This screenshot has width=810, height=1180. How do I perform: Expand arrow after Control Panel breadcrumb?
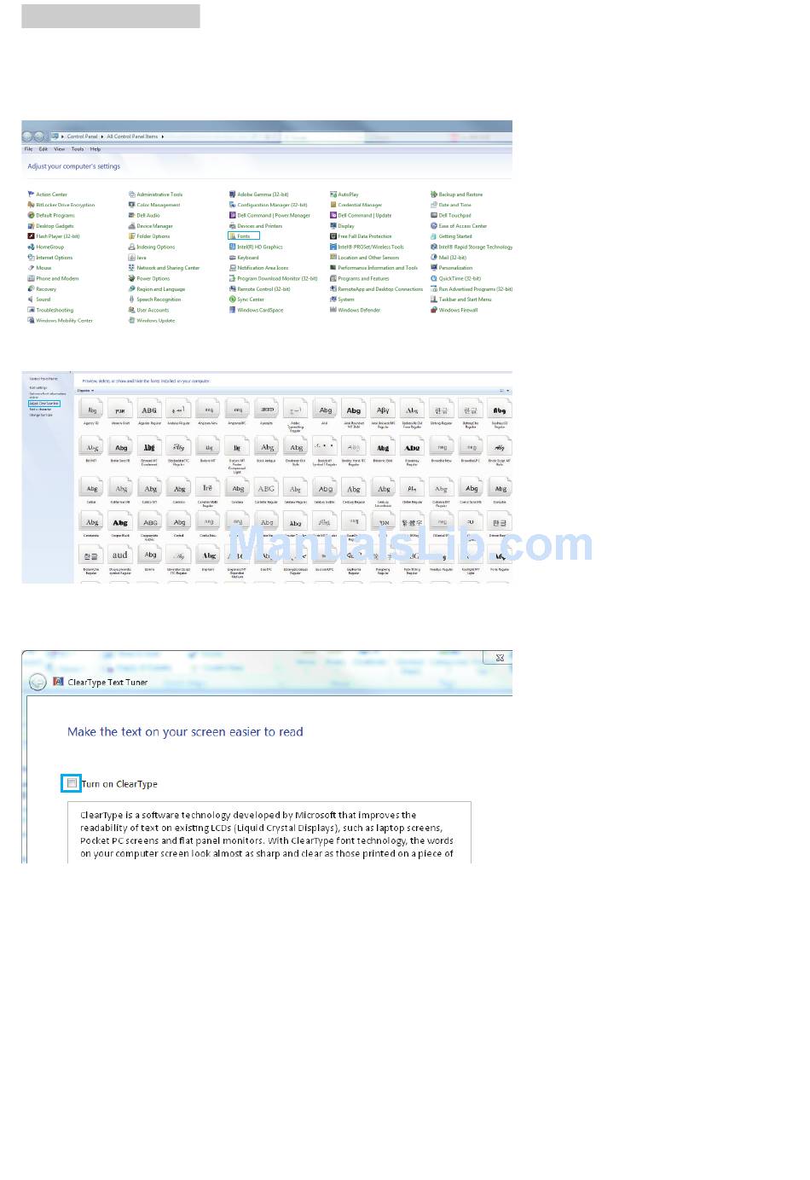click(x=102, y=137)
